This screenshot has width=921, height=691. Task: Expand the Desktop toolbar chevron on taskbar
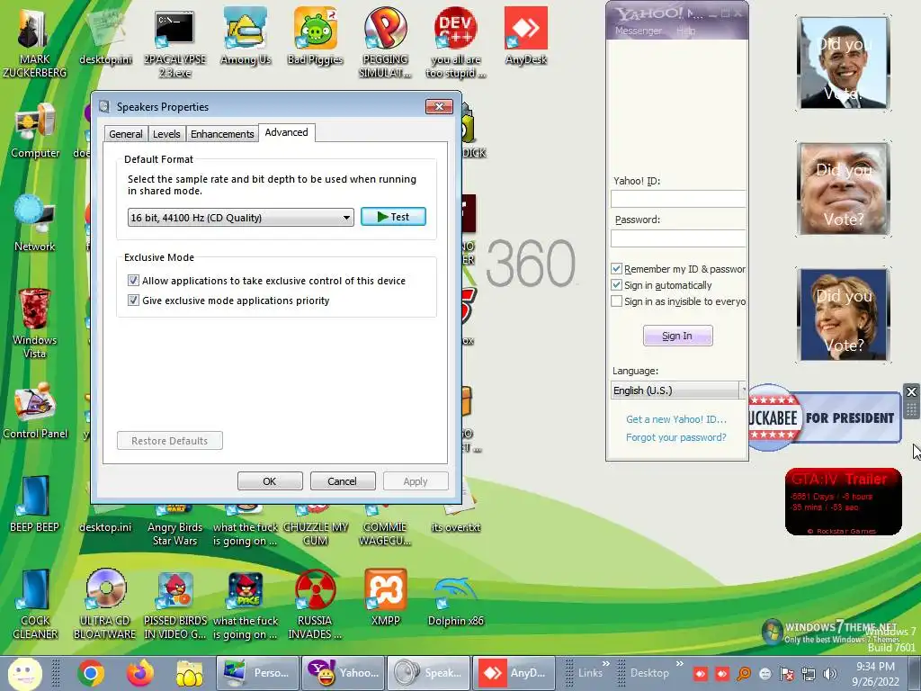click(x=680, y=663)
